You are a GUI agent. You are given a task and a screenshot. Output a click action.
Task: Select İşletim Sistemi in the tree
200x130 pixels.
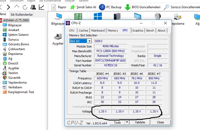pyautogui.click(x=18, y=35)
